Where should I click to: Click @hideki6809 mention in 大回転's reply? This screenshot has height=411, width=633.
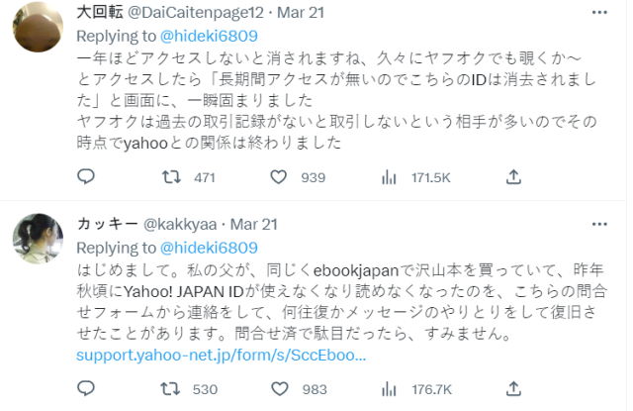[x=209, y=36]
